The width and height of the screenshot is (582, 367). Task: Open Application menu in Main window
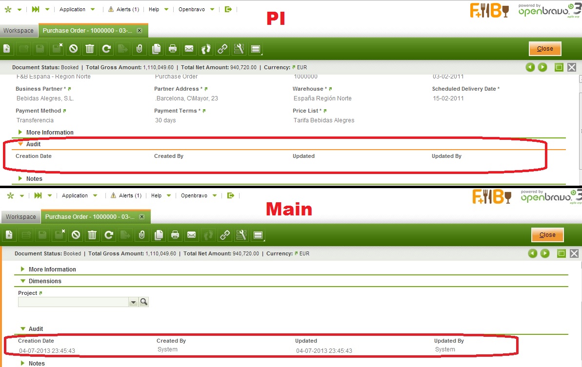coord(80,195)
